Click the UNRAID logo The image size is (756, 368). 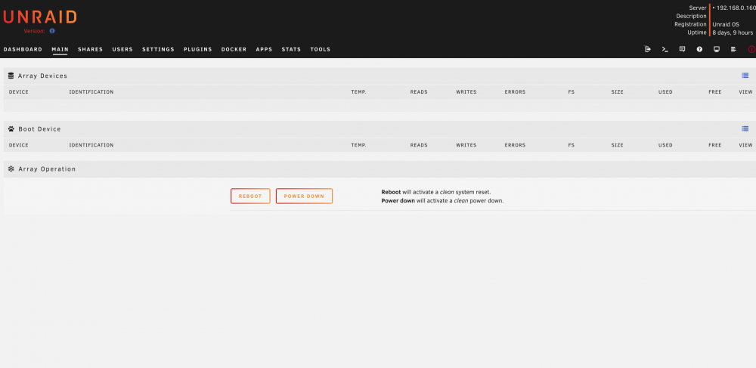point(40,17)
